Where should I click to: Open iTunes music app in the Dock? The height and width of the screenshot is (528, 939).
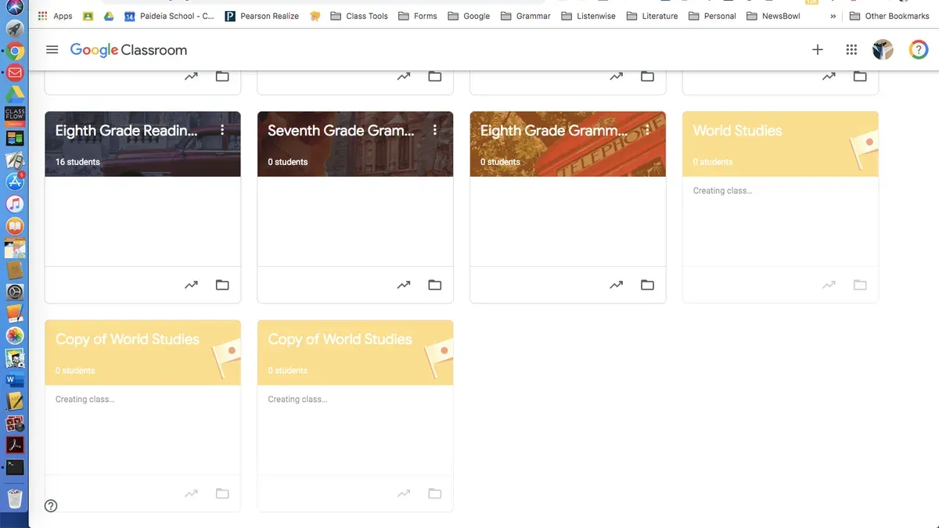coord(15,204)
